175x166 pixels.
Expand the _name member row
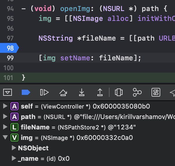(14, 158)
